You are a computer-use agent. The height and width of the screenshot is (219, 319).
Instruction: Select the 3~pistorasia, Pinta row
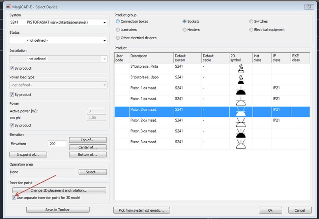click(212, 69)
